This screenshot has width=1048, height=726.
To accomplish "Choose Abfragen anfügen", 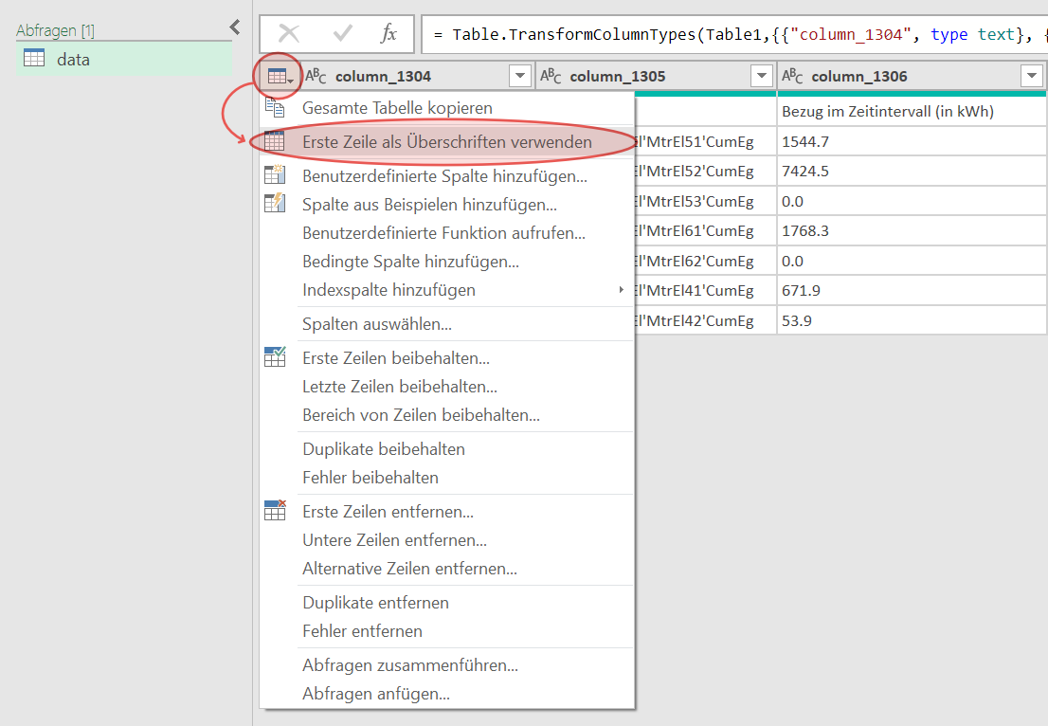I will [446, 694].
